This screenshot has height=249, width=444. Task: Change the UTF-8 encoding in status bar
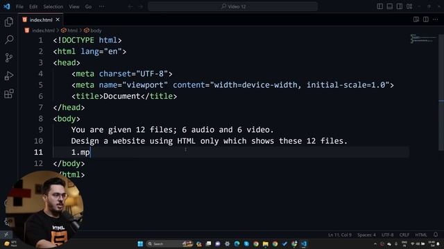tap(387, 235)
